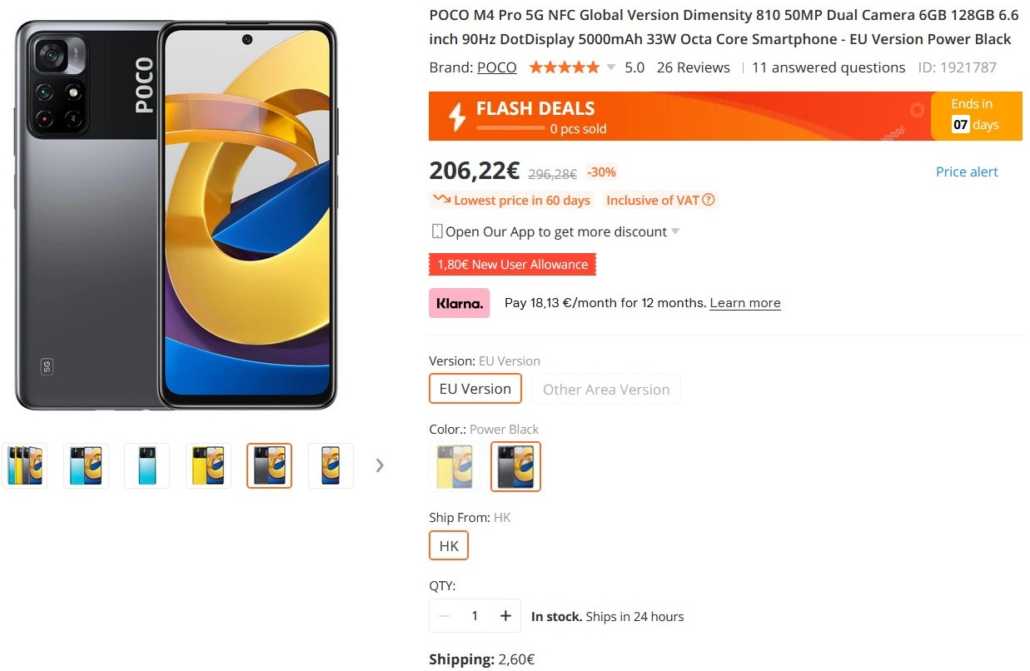The width and height of the screenshot is (1030, 671).
Task: Click the POCO brand link
Action: (496, 67)
